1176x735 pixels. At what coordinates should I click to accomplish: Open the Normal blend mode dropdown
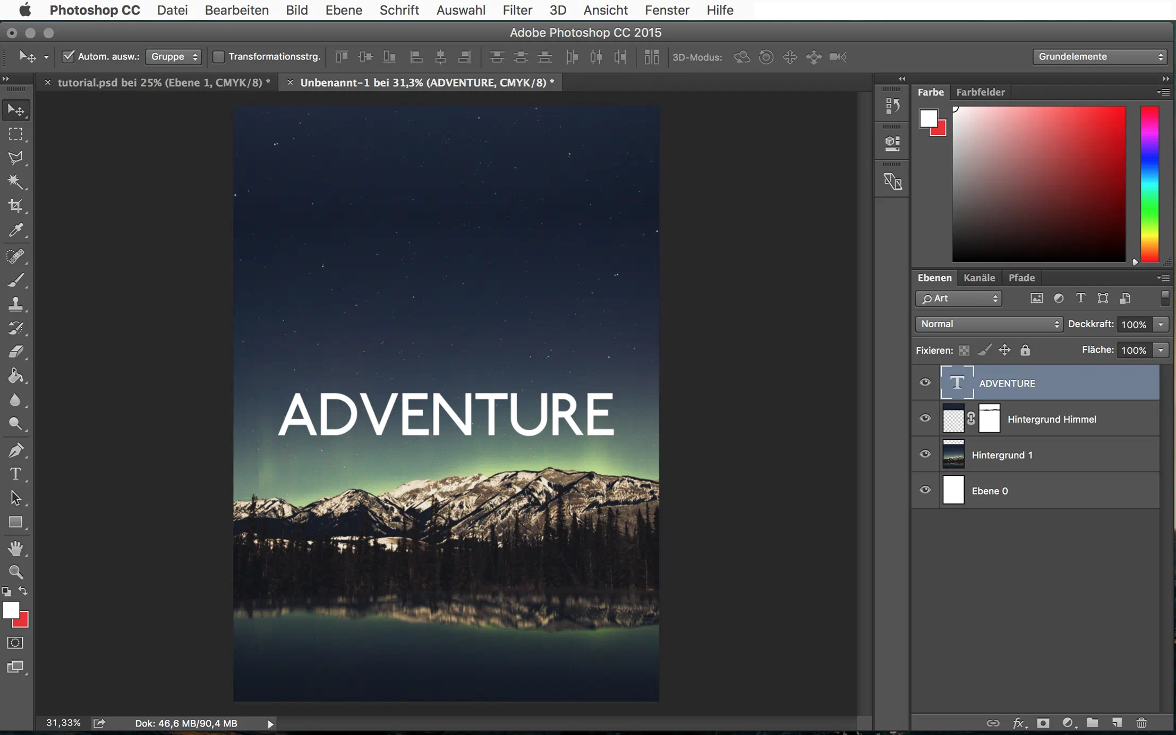[x=988, y=324]
